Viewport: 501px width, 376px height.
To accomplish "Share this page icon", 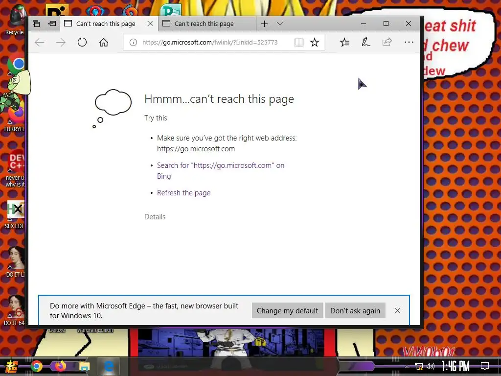I will point(387,42).
